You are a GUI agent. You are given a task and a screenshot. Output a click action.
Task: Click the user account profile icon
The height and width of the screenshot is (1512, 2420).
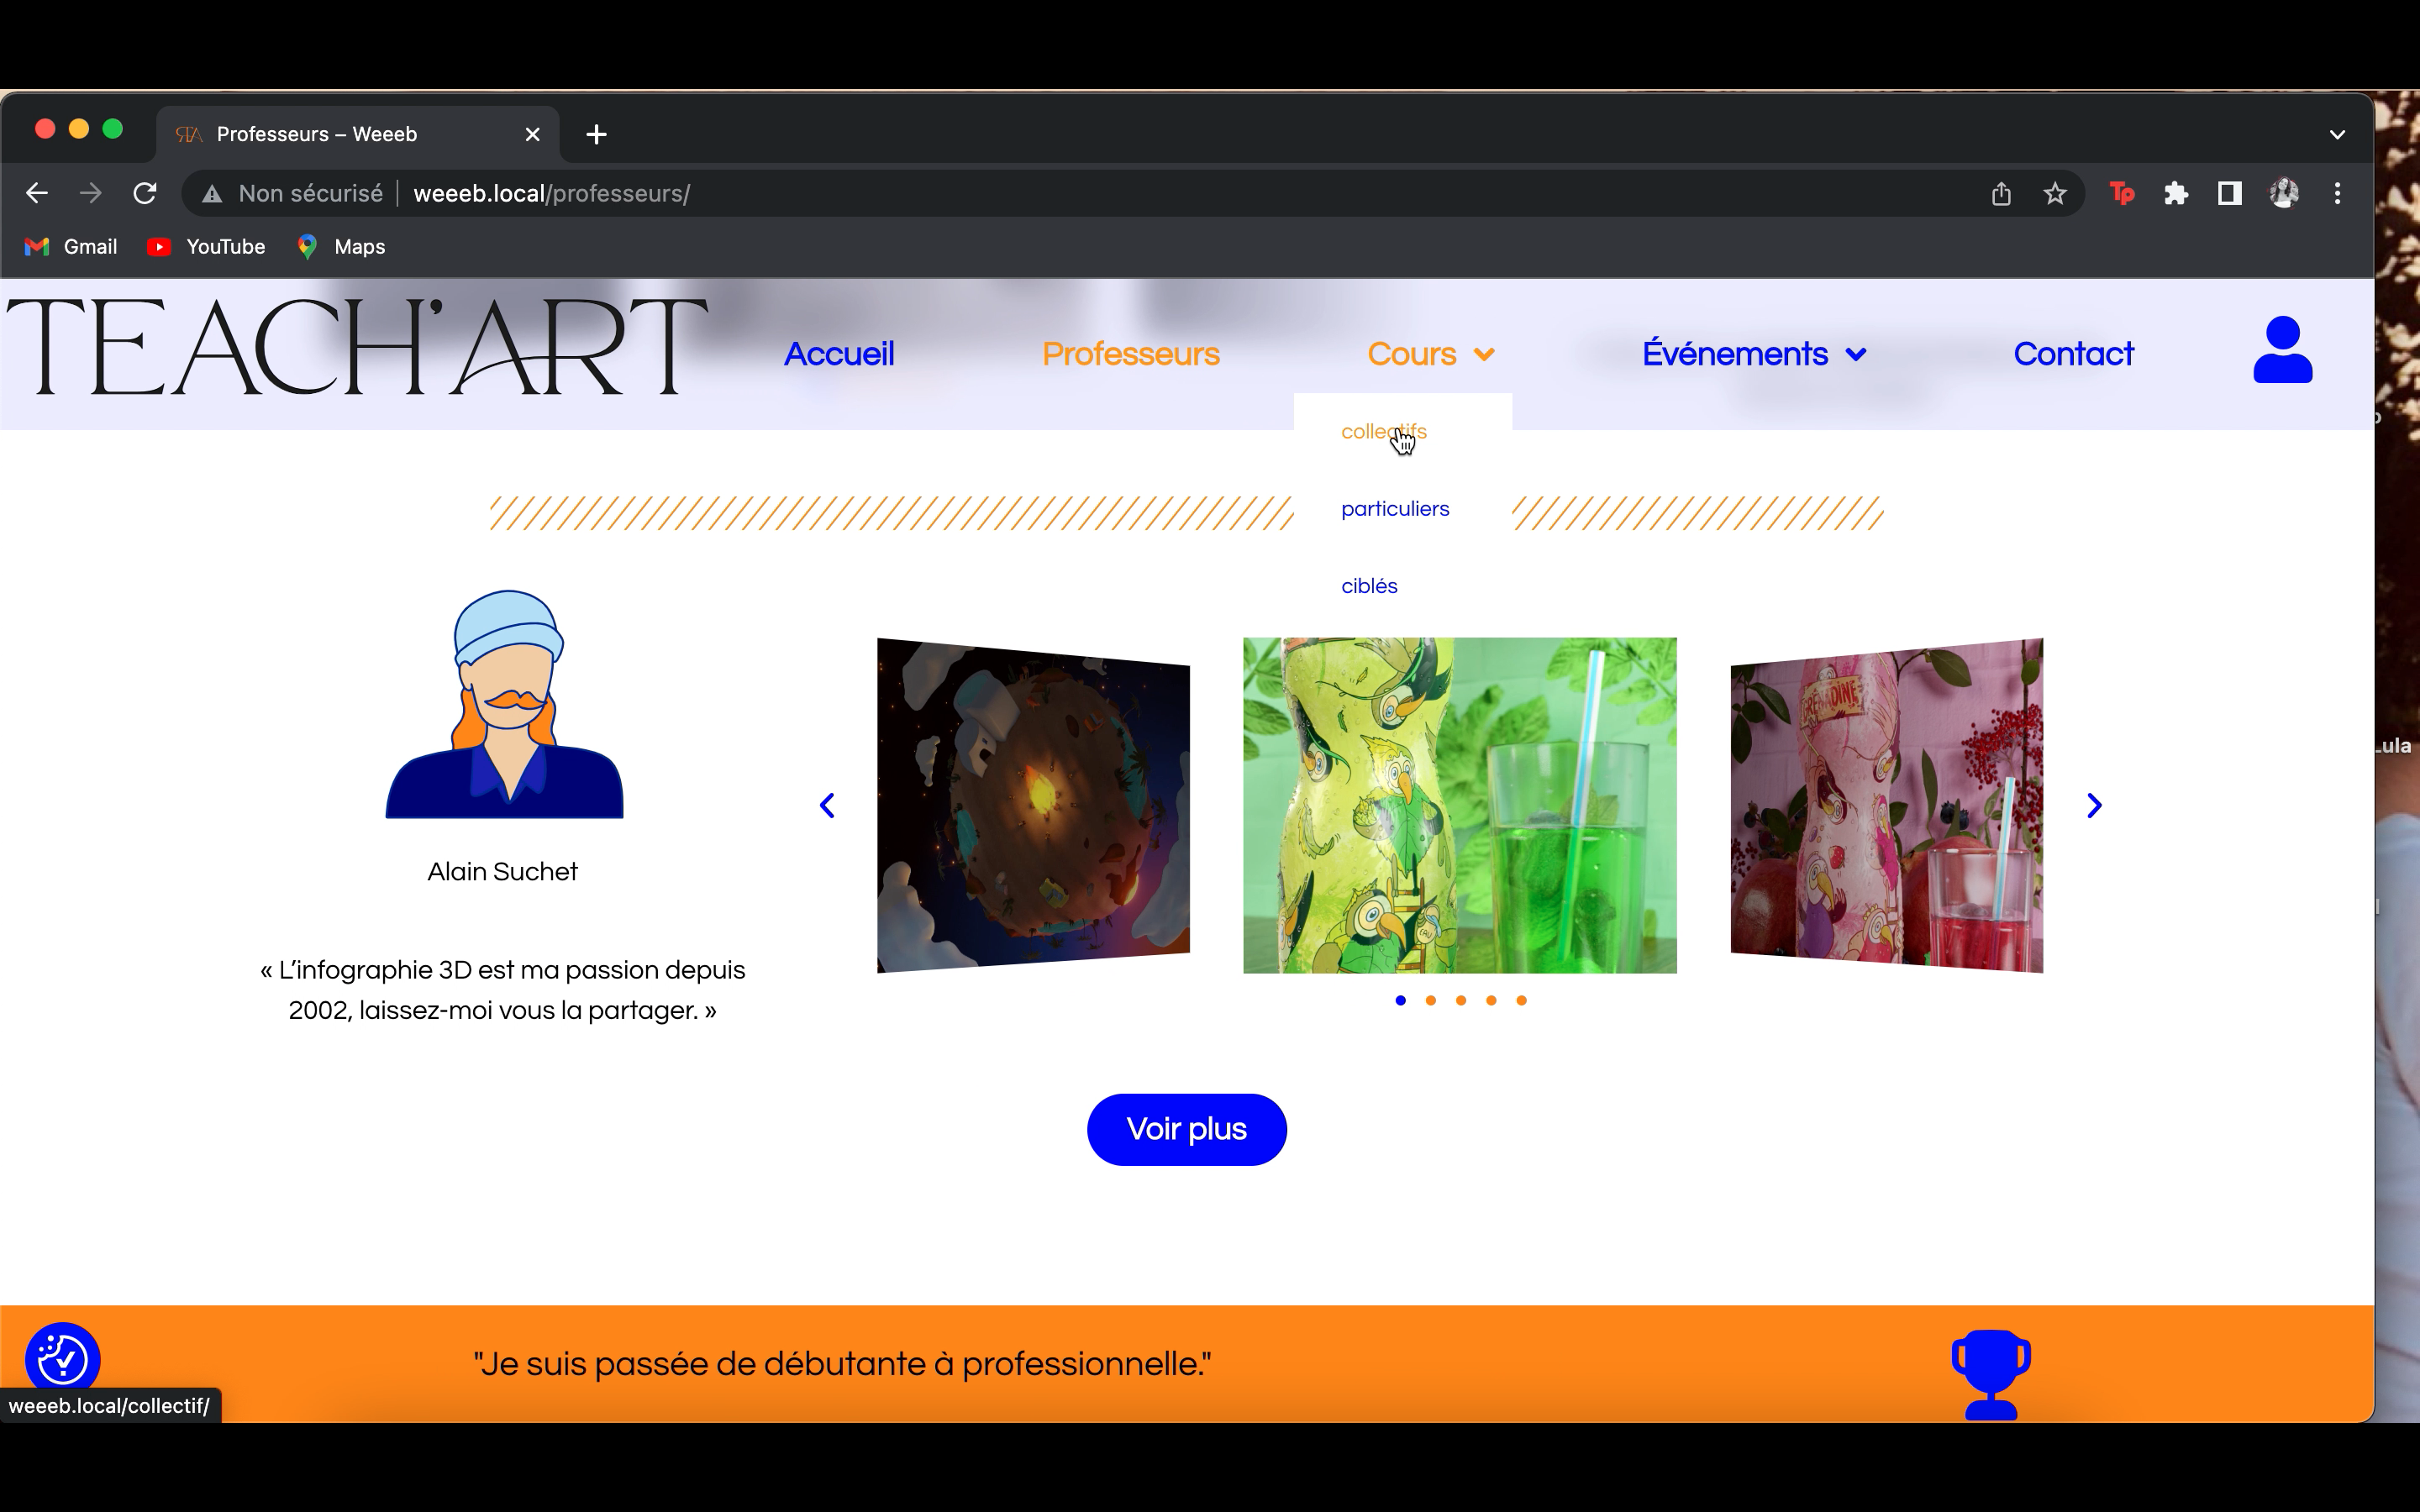(x=2281, y=350)
